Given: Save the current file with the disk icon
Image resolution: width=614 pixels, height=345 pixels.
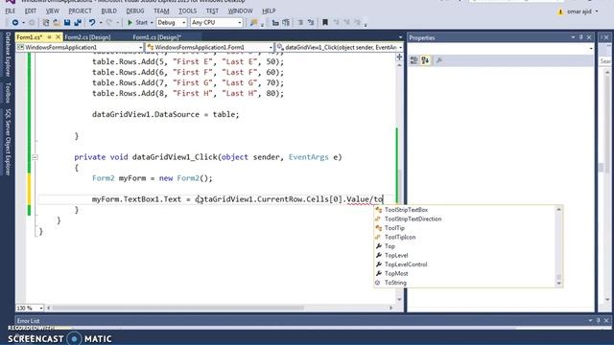Looking at the screenshot, I should click(x=67, y=23).
